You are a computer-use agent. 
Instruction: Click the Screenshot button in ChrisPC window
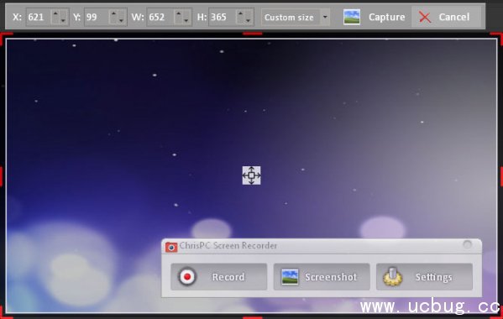[322, 277]
